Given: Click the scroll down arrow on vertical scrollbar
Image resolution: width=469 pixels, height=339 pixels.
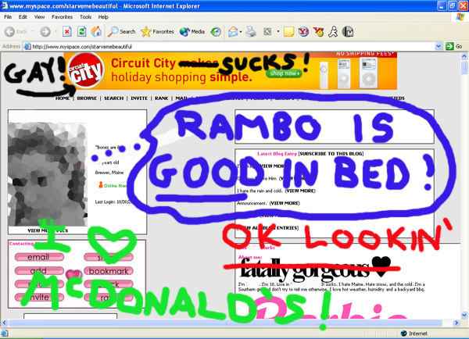Looking at the screenshot, I should click(464, 315).
